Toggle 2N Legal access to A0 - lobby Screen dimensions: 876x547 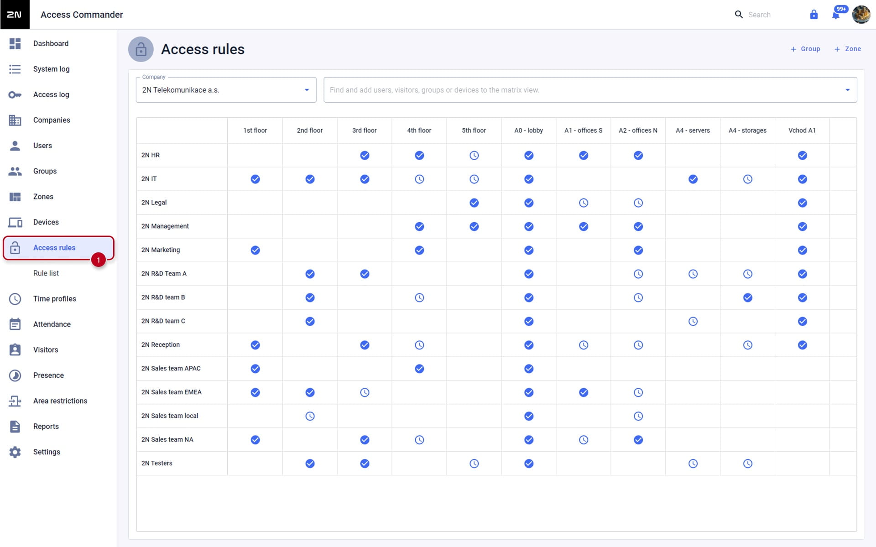click(529, 203)
